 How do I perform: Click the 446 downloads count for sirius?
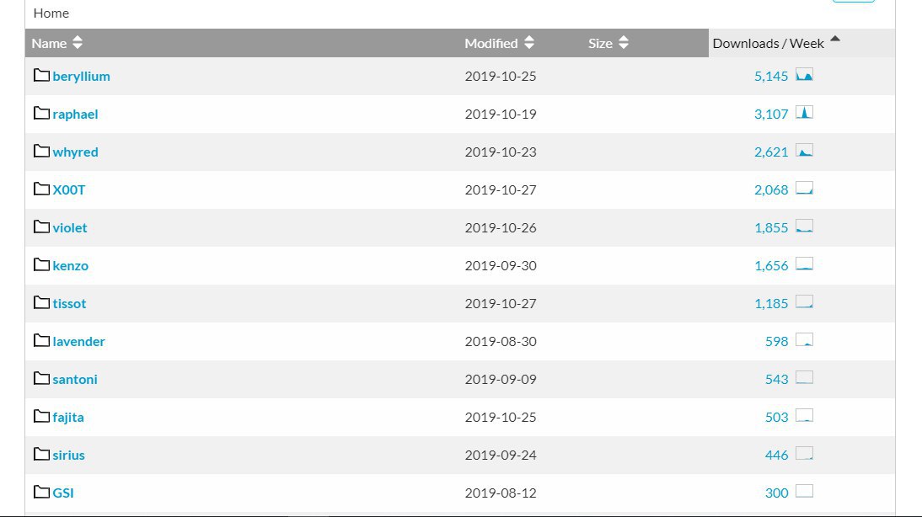click(776, 456)
